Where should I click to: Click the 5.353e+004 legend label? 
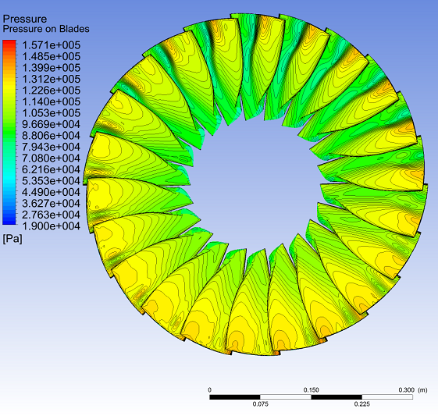pos(51,180)
